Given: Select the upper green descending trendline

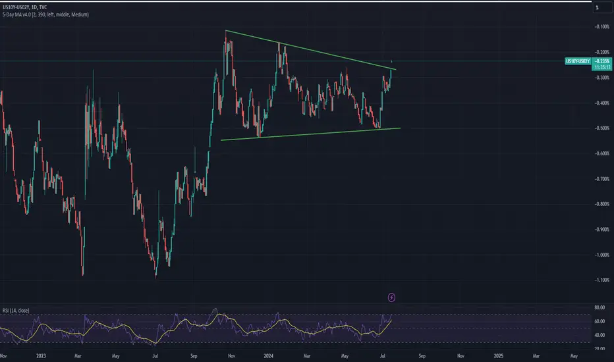Looking at the screenshot, I should [x=310, y=50].
